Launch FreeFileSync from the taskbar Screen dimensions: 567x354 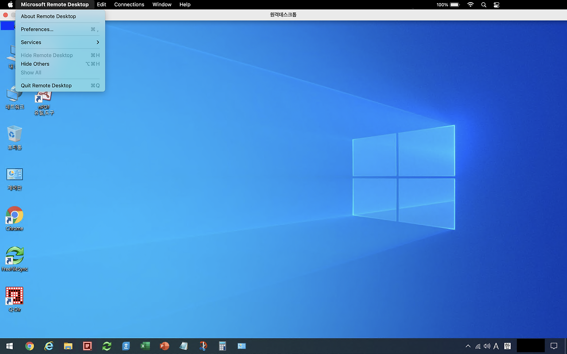click(x=107, y=346)
